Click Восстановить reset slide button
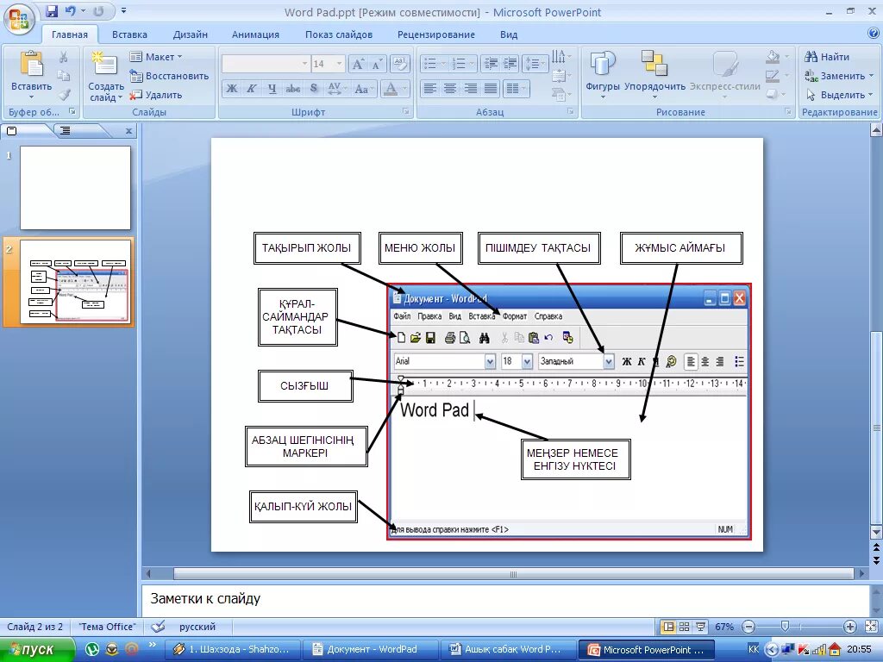883x662 pixels. pos(169,76)
